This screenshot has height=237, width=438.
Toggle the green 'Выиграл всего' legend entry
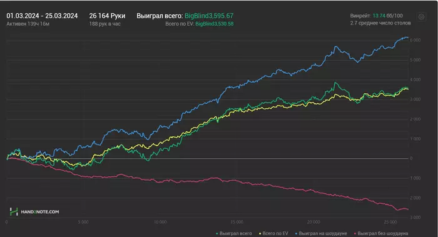[234, 233]
